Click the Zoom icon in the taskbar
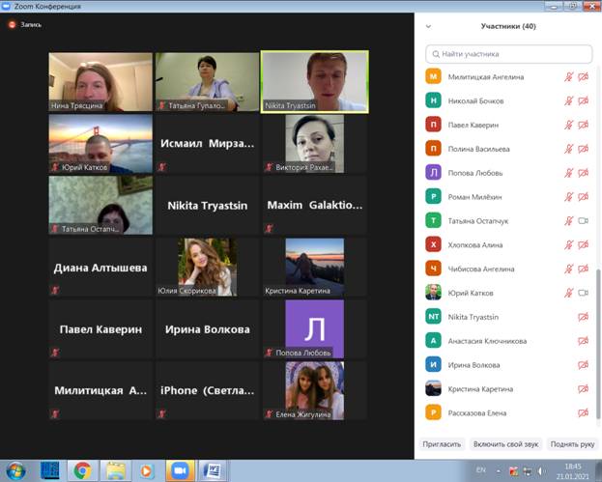602x482 pixels. pos(178,470)
